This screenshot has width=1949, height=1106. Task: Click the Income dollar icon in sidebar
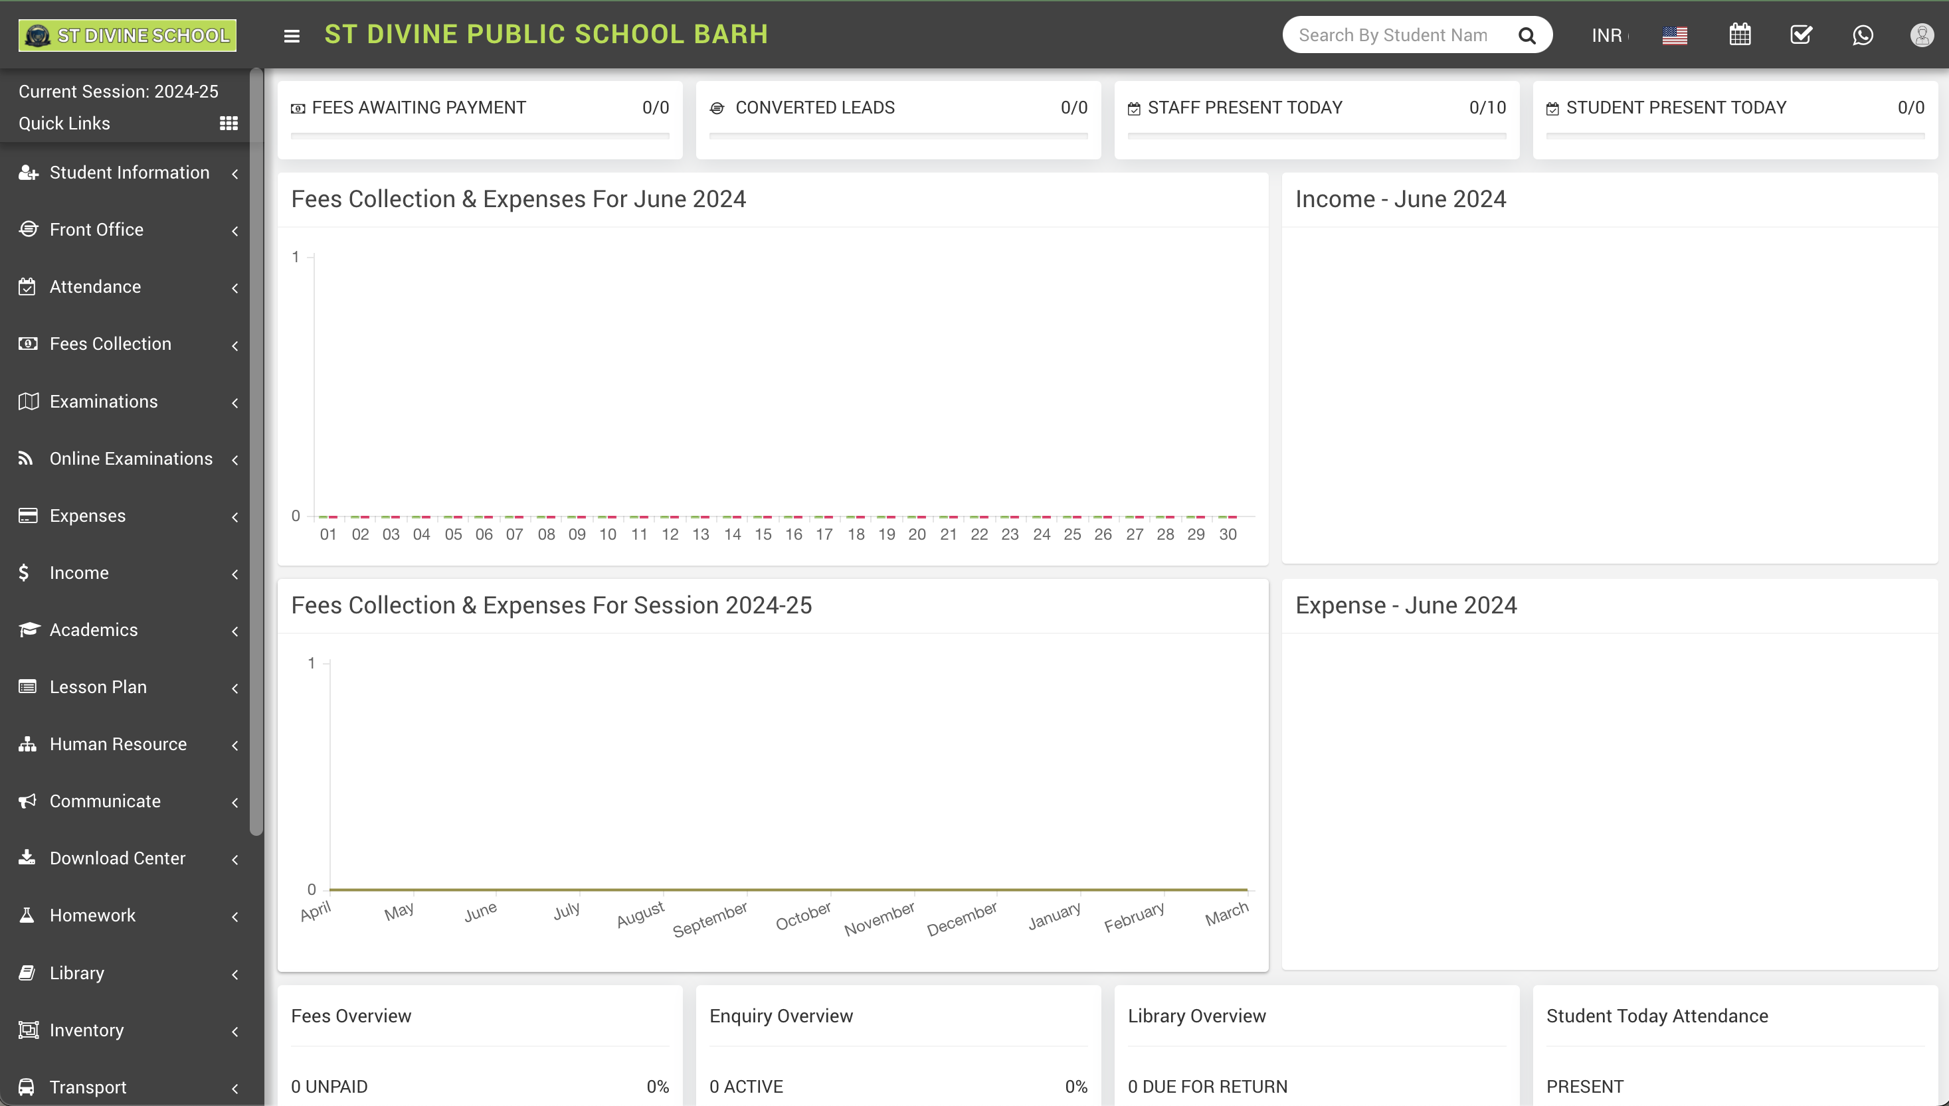click(25, 573)
